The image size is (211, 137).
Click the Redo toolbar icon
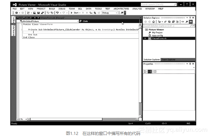64,13
